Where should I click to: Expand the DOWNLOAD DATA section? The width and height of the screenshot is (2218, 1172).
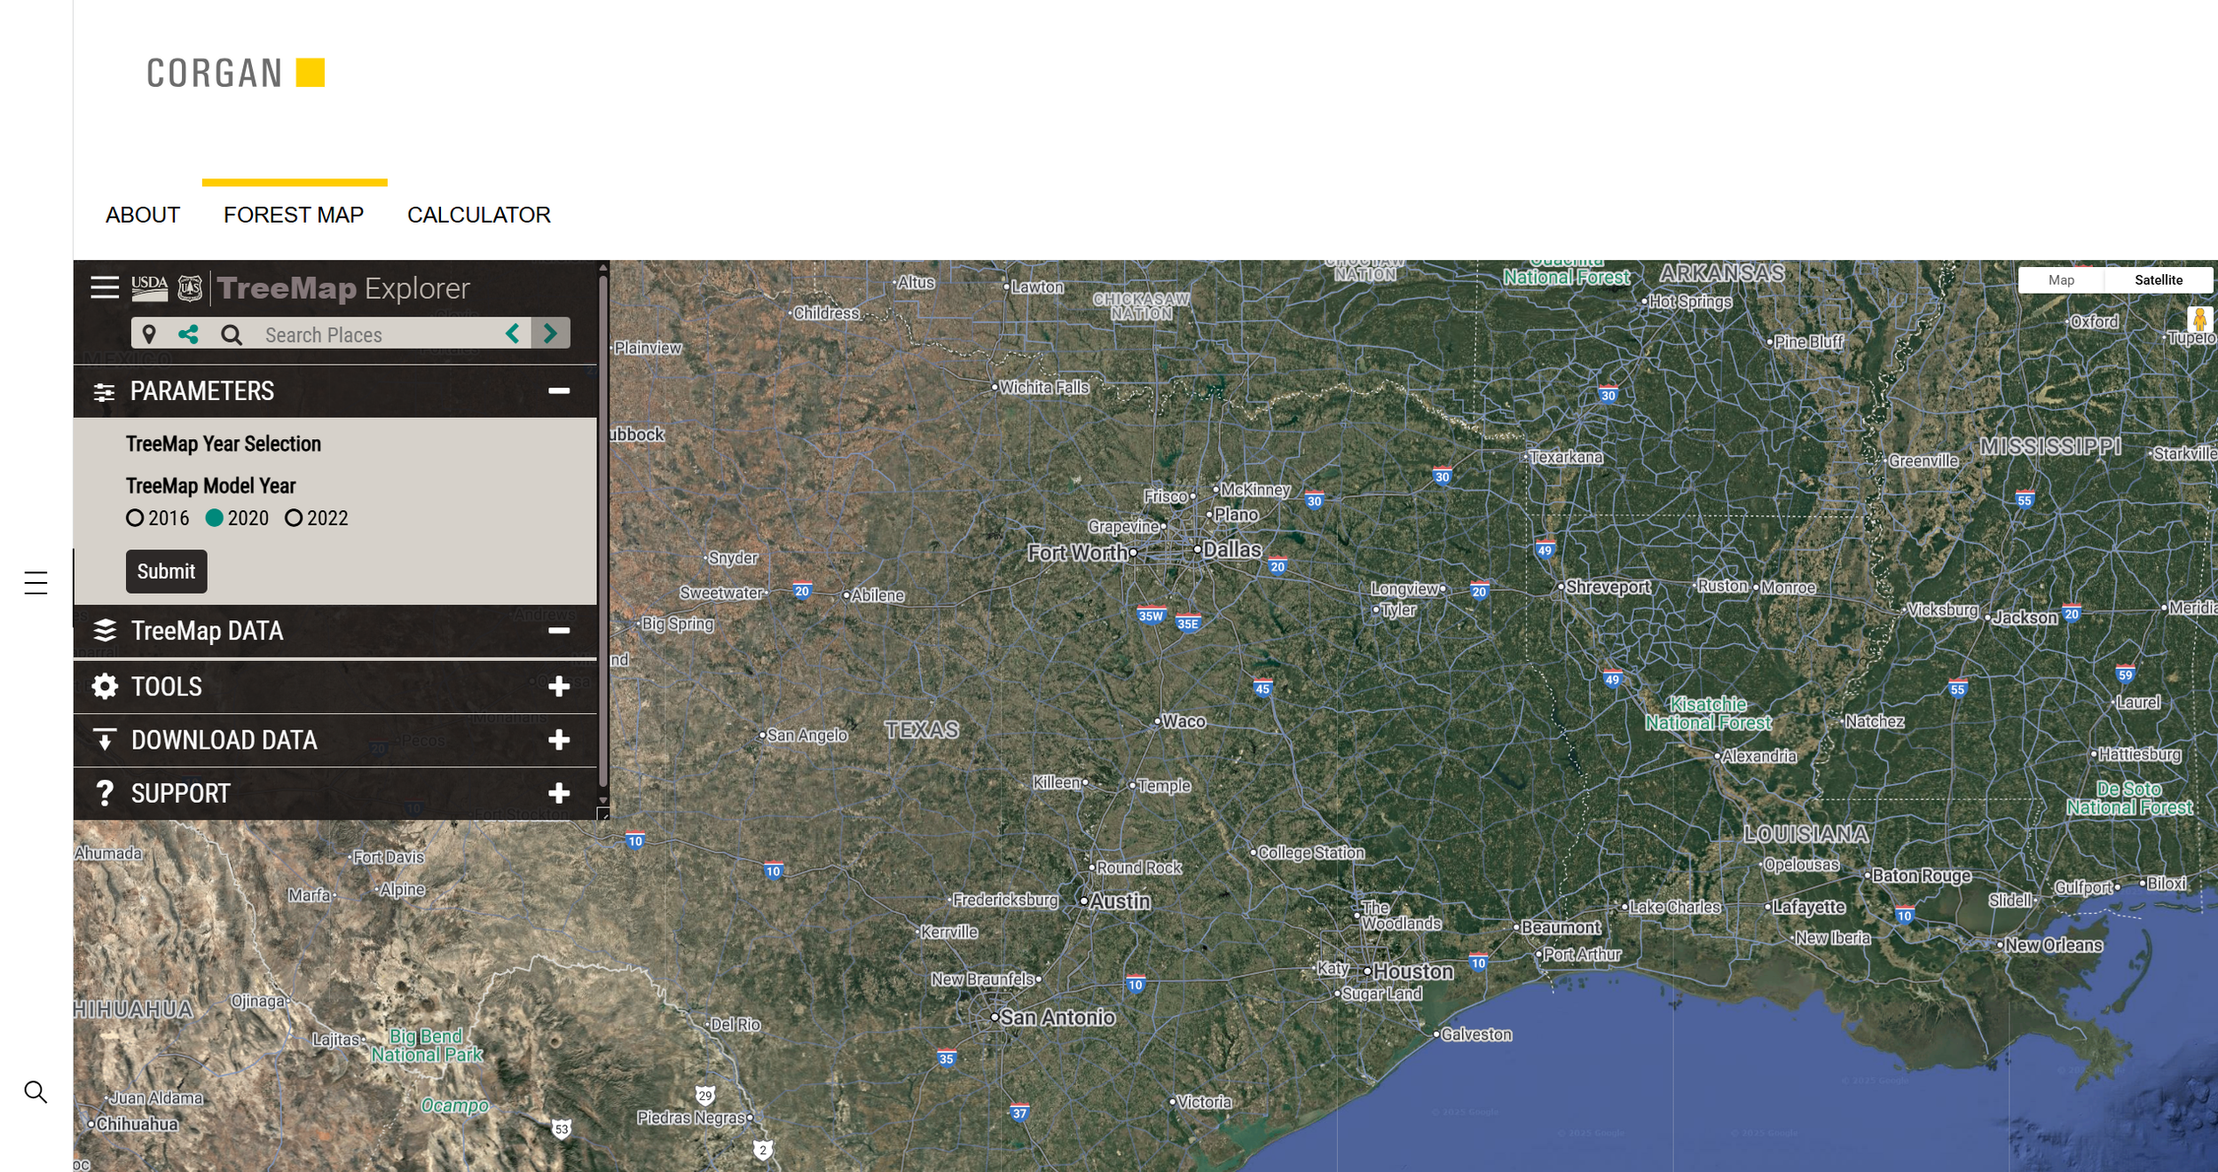click(559, 740)
